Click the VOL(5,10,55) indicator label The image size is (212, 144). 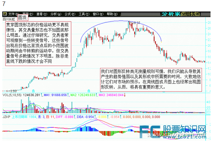pyautogui.click(x=12, y=95)
